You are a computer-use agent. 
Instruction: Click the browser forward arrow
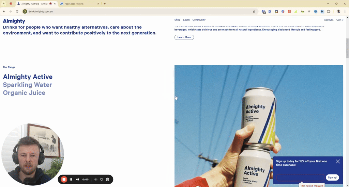[11, 11]
